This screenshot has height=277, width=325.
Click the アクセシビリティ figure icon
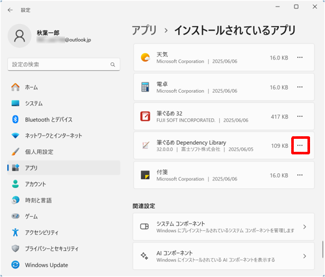(x=16, y=232)
